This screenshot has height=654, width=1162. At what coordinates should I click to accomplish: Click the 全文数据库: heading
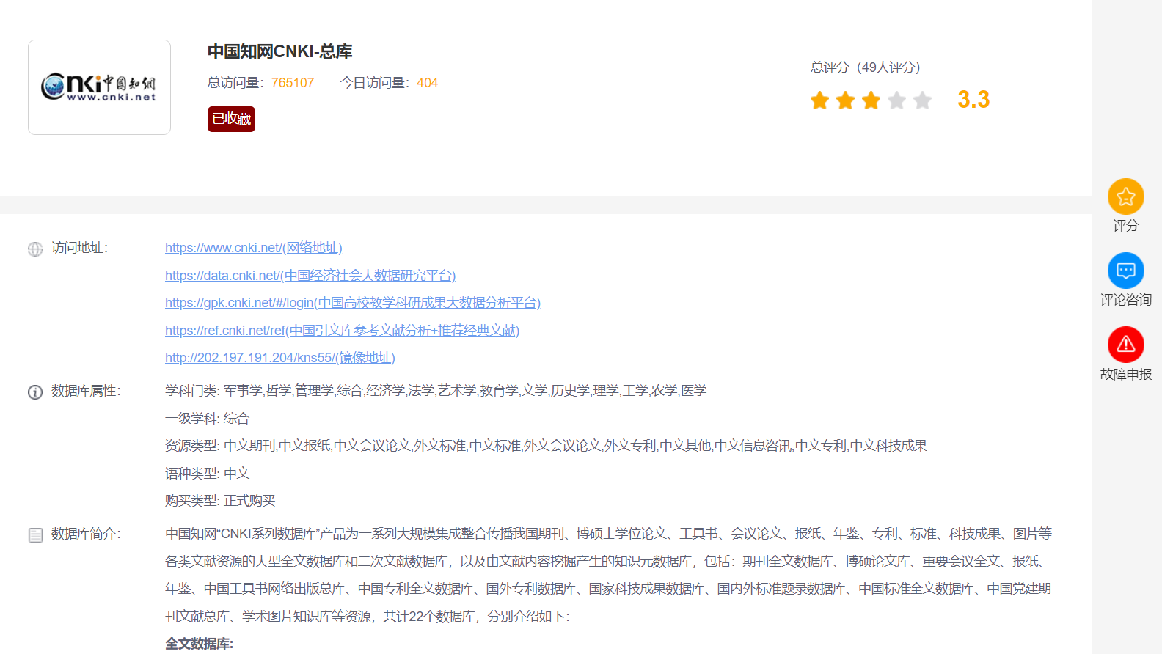(x=199, y=644)
